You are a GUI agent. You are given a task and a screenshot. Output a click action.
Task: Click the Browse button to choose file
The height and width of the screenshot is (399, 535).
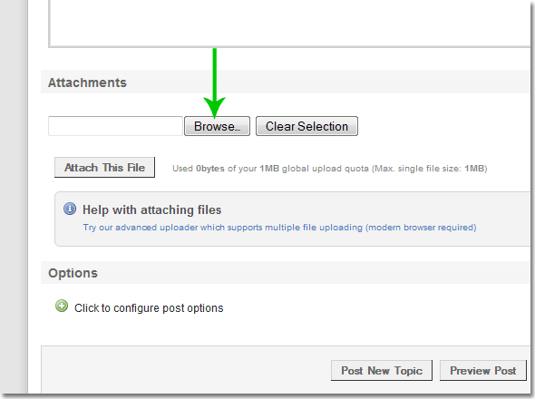click(x=217, y=126)
